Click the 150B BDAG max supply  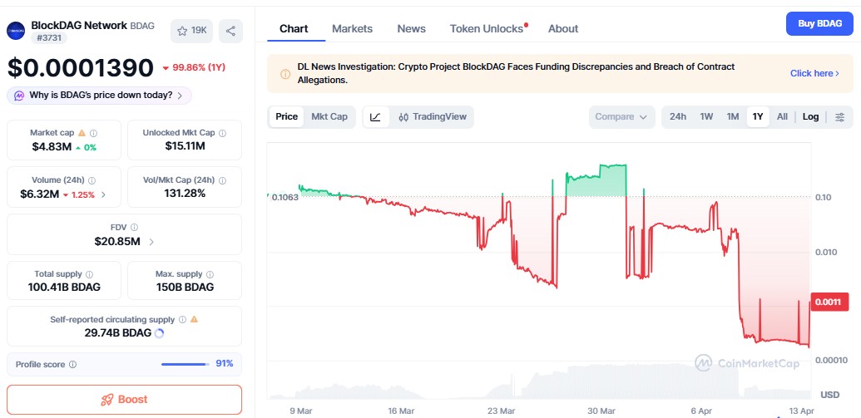click(x=185, y=287)
